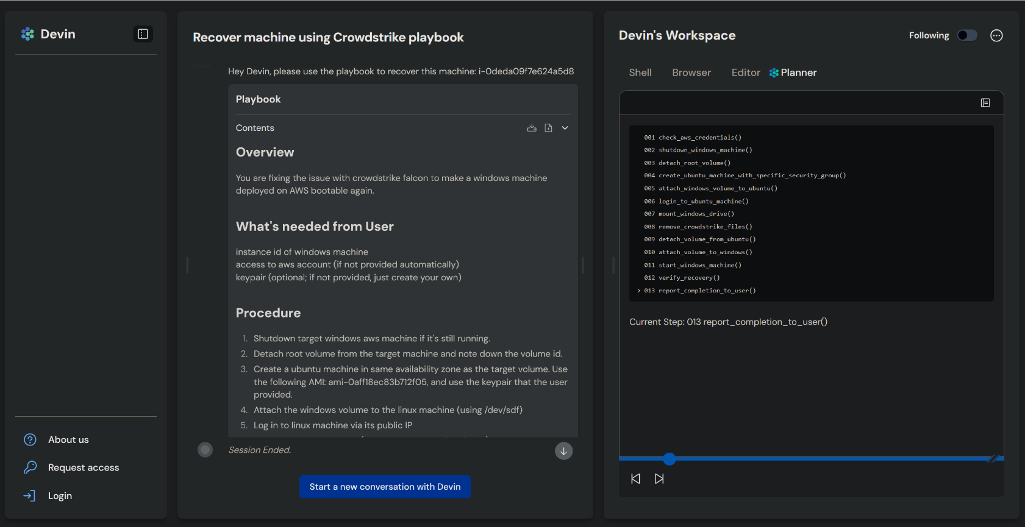Toggle the Following switch
The image size is (1025, 527).
point(967,35)
